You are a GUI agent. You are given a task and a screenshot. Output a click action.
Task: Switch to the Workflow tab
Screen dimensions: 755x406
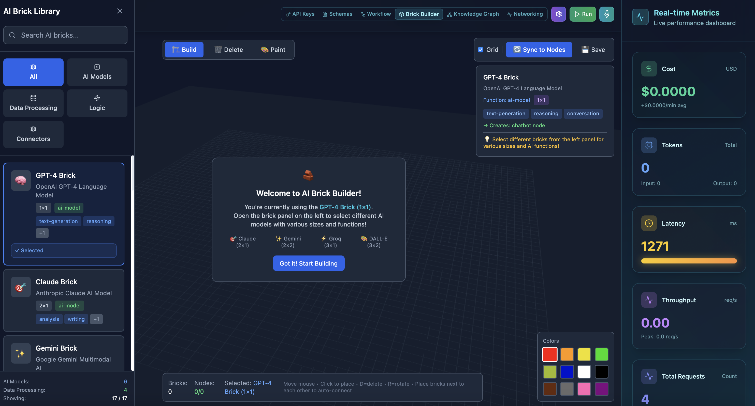(375, 14)
